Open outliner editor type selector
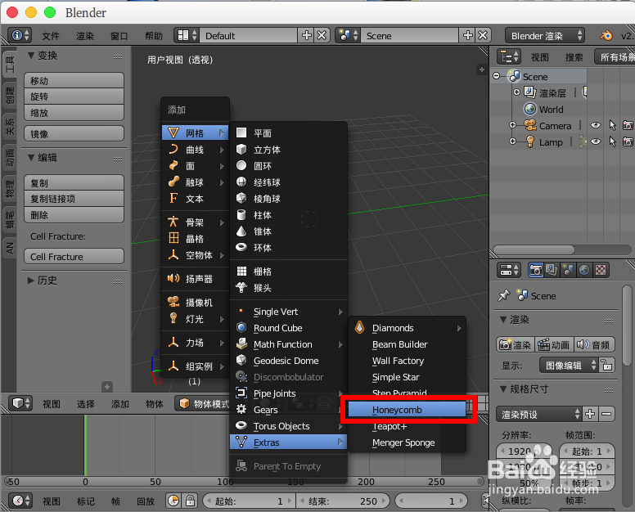635x512 pixels. point(509,56)
